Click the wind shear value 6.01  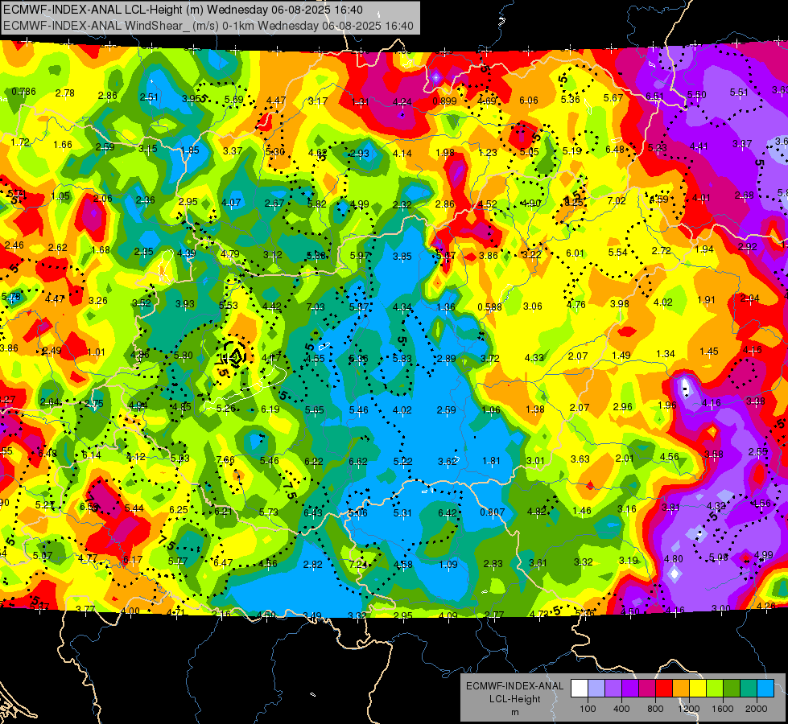pyautogui.click(x=575, y=253)
